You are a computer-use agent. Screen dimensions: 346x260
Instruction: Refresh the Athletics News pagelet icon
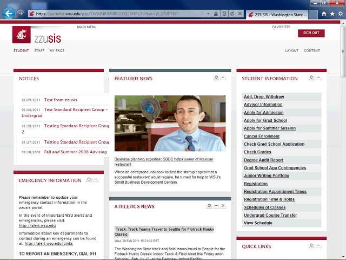coord(209,206)
